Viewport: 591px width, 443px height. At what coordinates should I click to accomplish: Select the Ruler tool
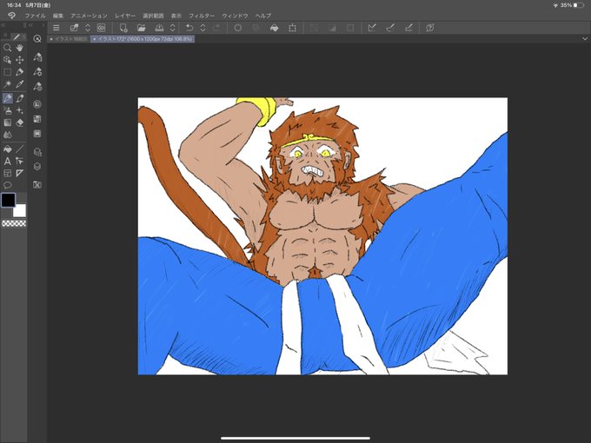pyautogui.click(x=20, y=173)
